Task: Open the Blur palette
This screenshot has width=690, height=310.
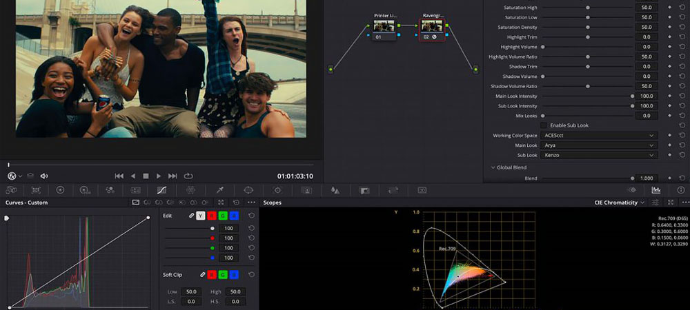Action: point(335,190)
